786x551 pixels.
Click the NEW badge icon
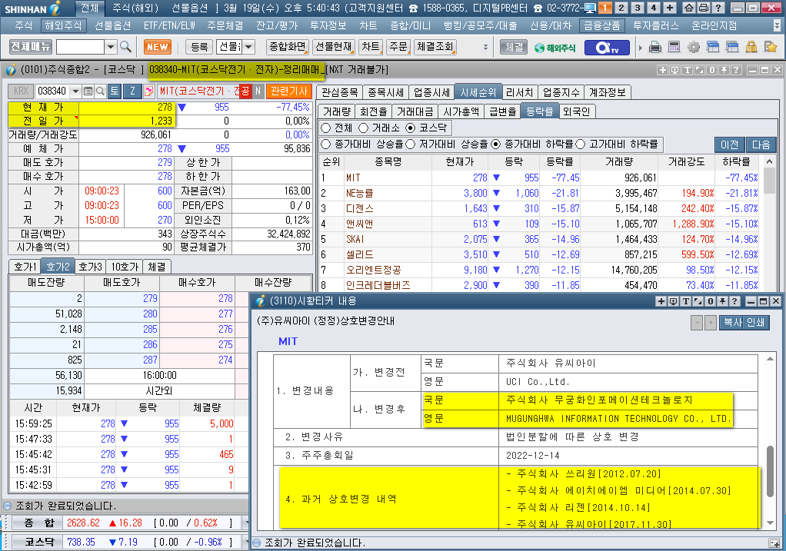158,47
